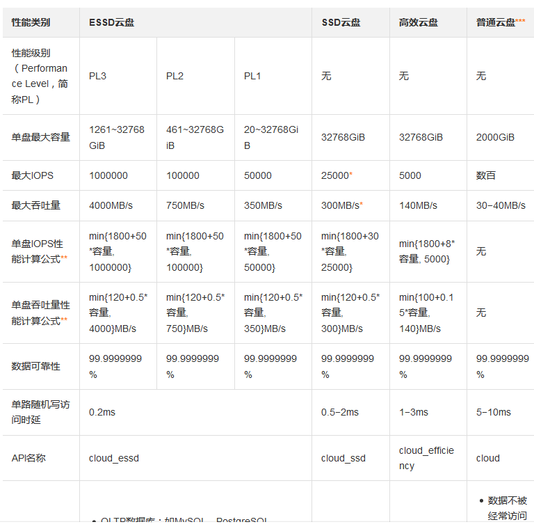This screenshot has width=534, height=529.
Task: Click the cloud_ssd API name
Action: tap(343, 458)
